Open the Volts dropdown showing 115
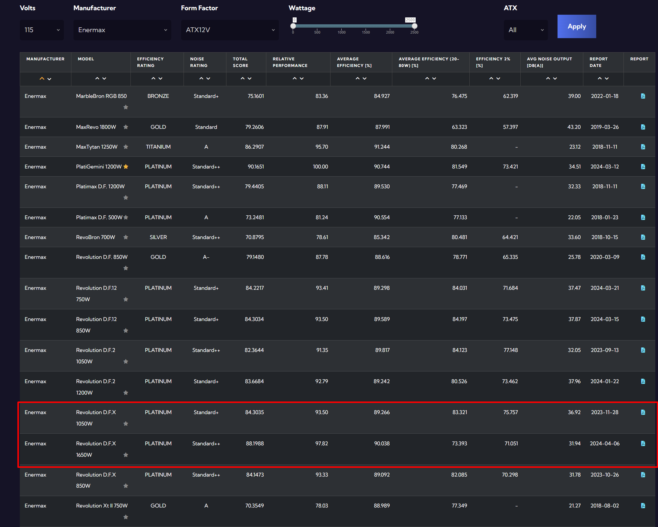The height and width of the screenshot is (527, 658). point(42,30)
